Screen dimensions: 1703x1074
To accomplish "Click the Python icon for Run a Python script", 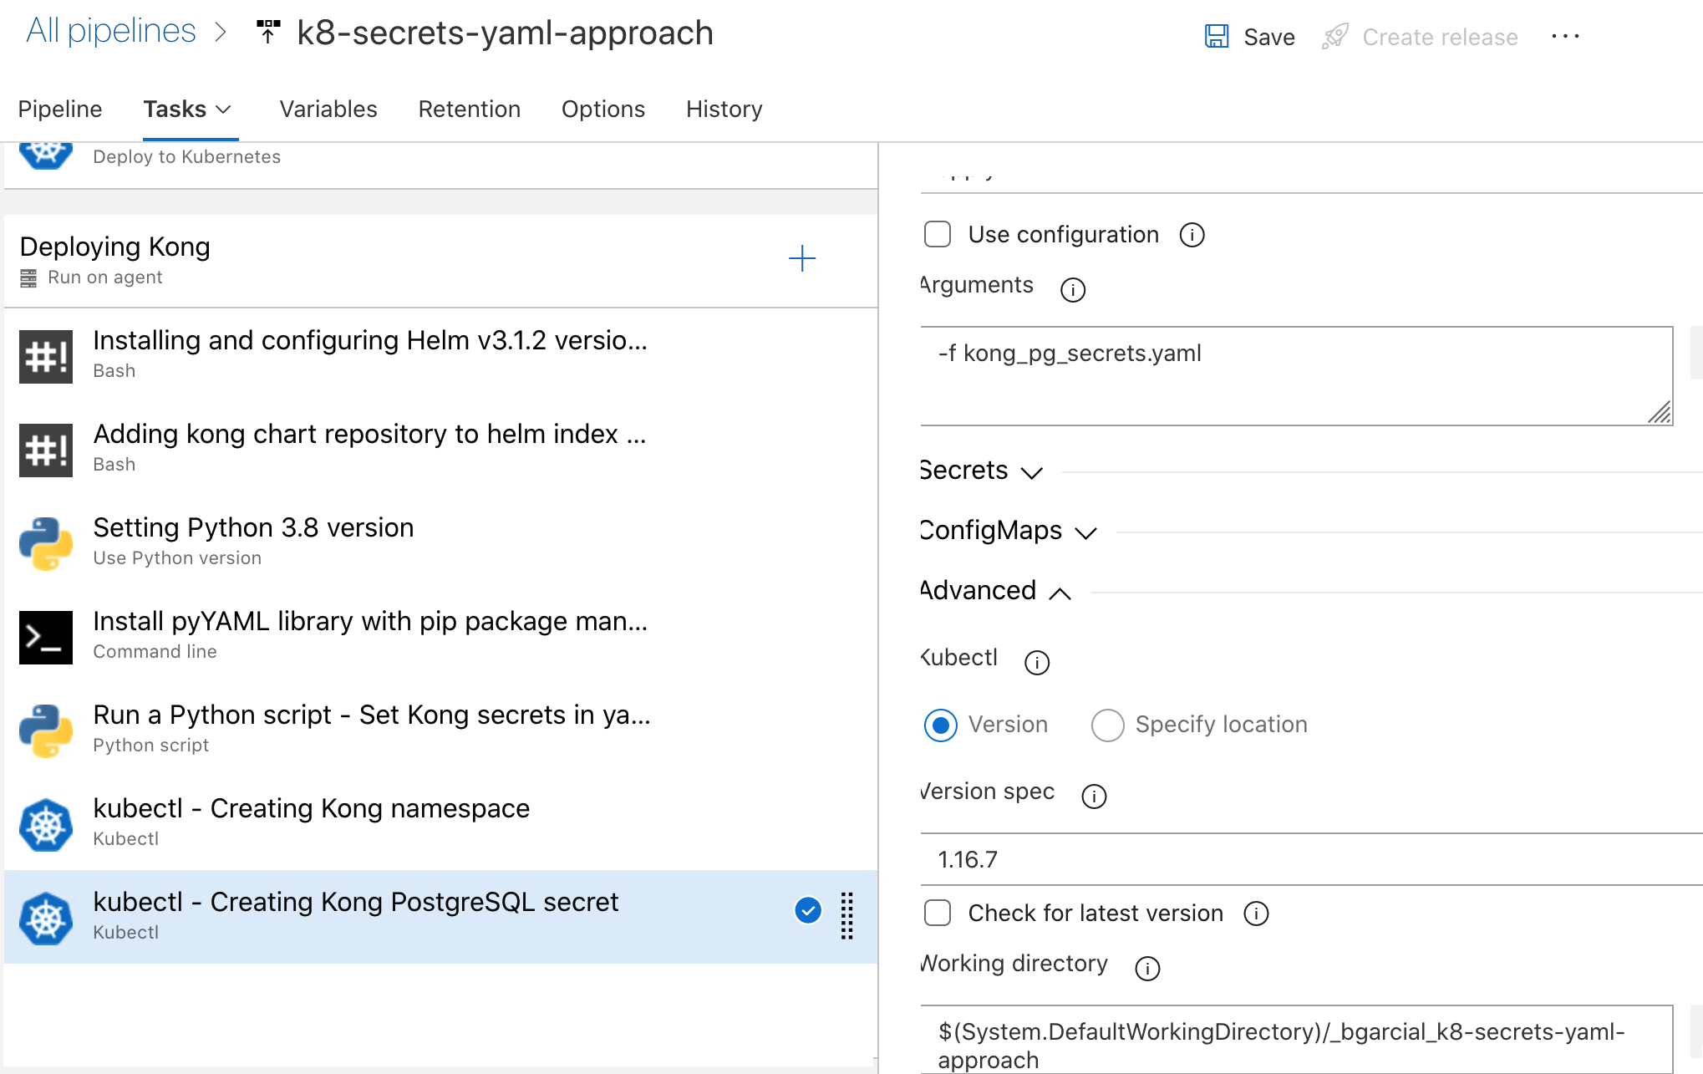I will 46,727.
